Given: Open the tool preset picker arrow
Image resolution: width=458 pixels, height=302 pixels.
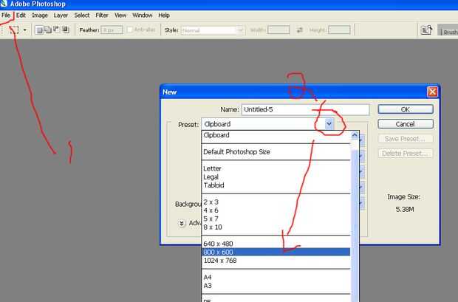Looking at the screenshot, I should [25, 30].
